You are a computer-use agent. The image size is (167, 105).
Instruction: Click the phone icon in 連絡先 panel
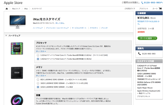(139, 54)
